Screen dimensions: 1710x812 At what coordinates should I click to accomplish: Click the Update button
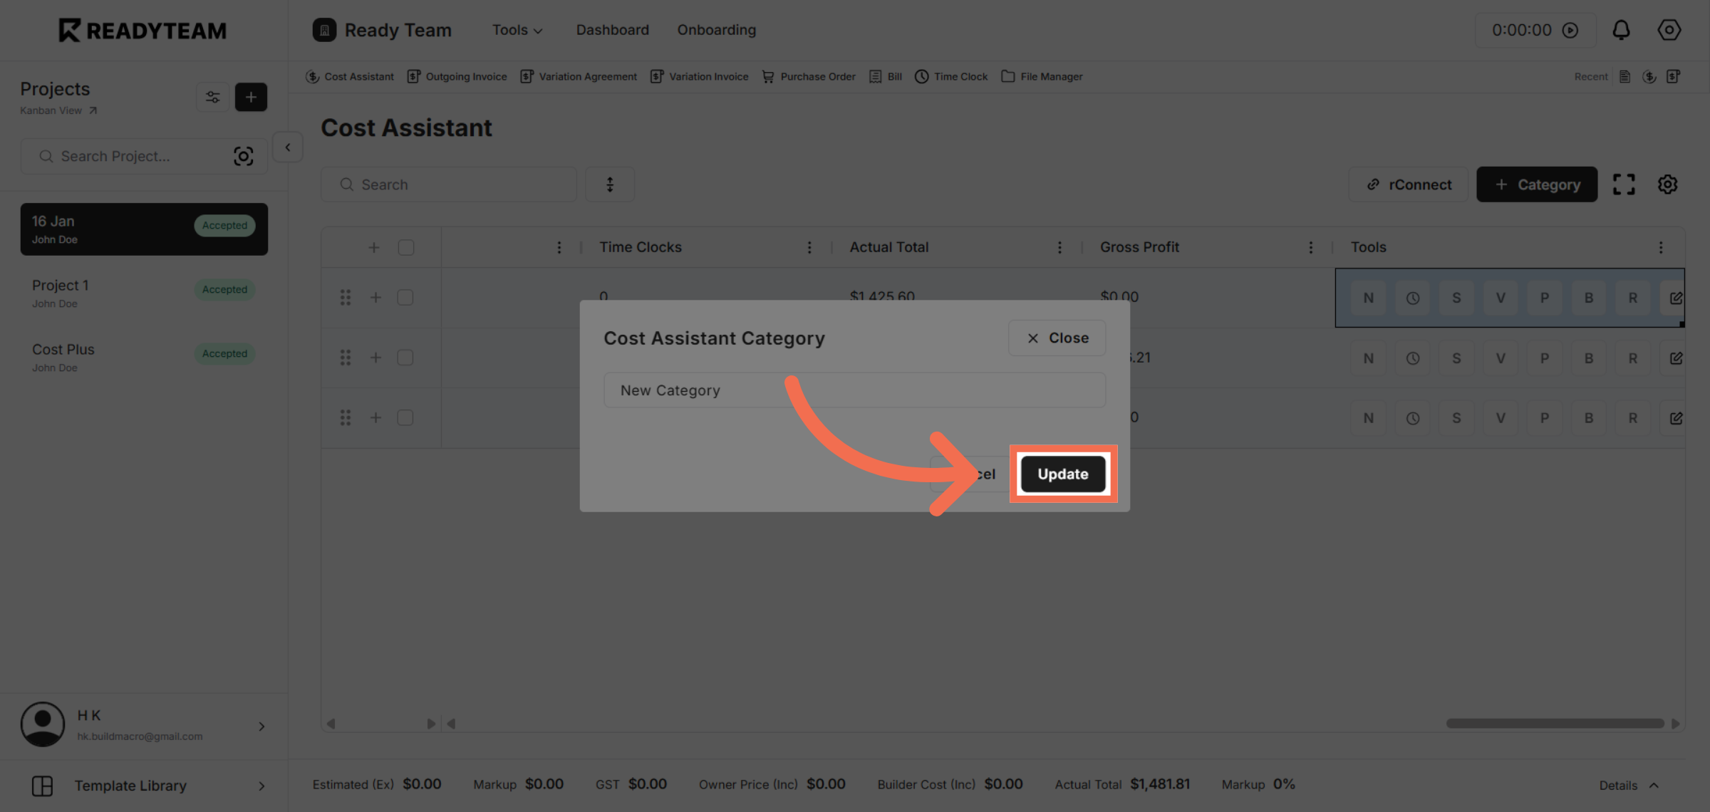[1062, 474]
